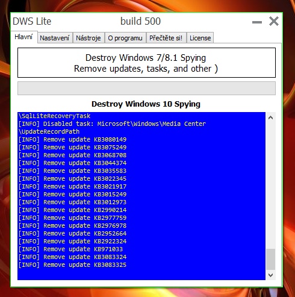This screenshot has width=295, height=297.
Task: Click the \UpdateRecordPath log line
Action: [x=49, y=132]
